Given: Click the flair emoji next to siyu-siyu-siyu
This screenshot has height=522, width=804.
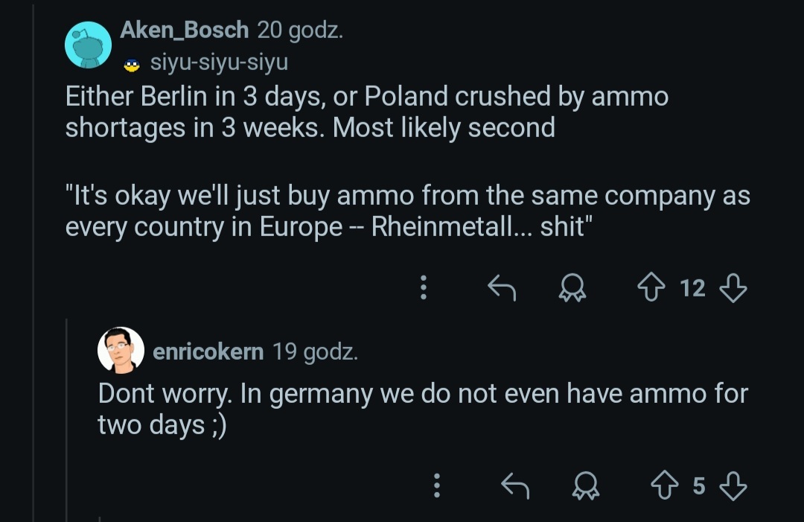Looking at the screenshot, I should point(132,64).
